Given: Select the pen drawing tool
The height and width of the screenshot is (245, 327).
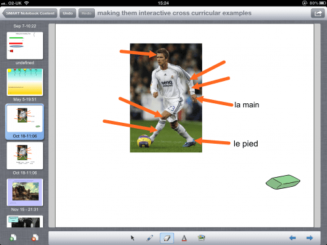Looking at the screenshot, I should pyautogui.click(x=150, y=238).
